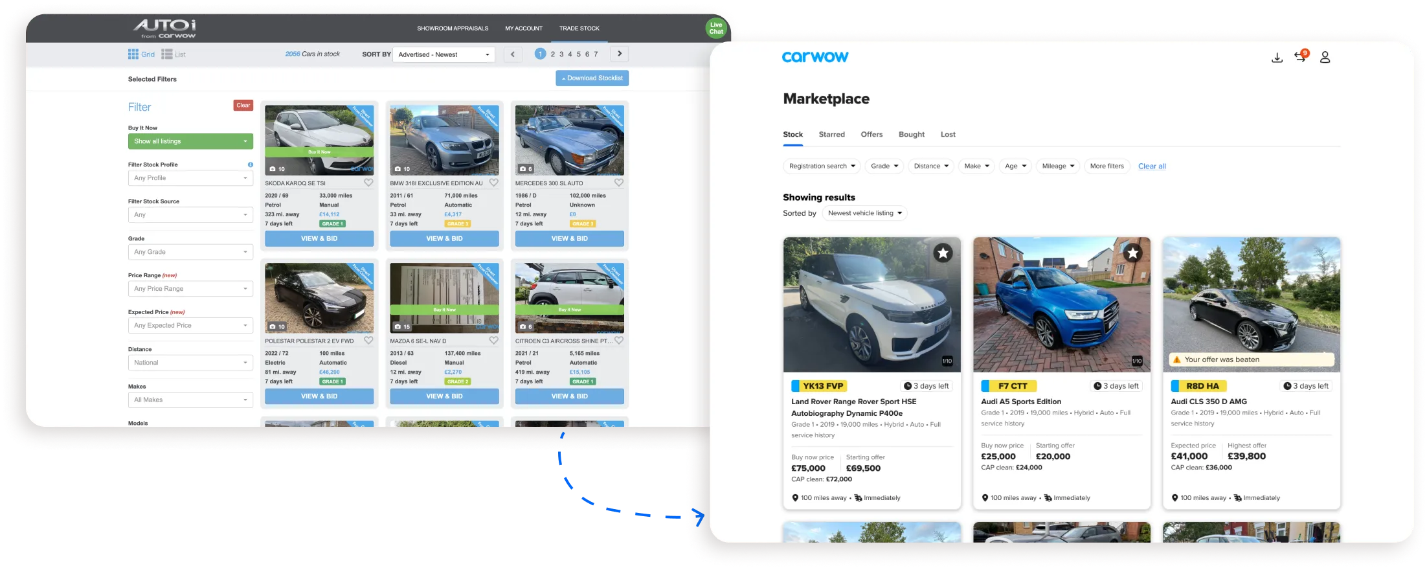The width and height of the screenshot is (1427, 568).
Task: Open the Grade filter in carwow
Action: pos(884,166)
